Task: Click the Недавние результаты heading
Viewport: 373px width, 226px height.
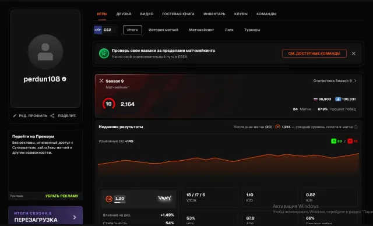Action: 121,127
